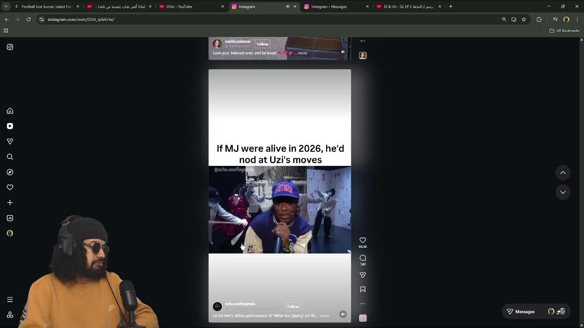The image size is (584, 328).
Task: Click the message avatars beside Messages
Action: point(557,312)
